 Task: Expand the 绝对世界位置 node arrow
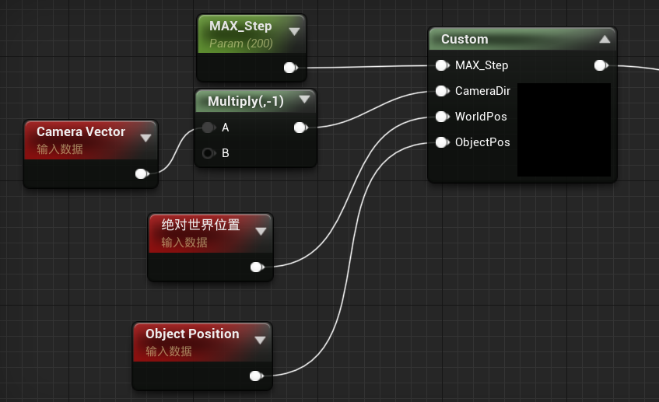[x=261, y=232]
